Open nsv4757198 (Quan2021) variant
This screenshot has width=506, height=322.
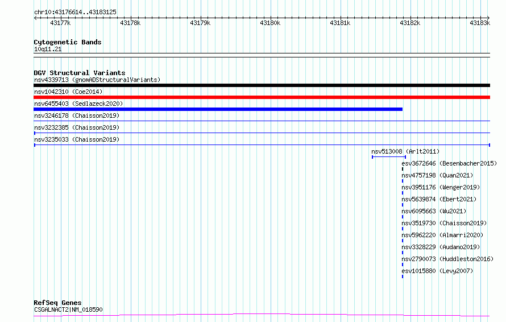tap(437, 175)
